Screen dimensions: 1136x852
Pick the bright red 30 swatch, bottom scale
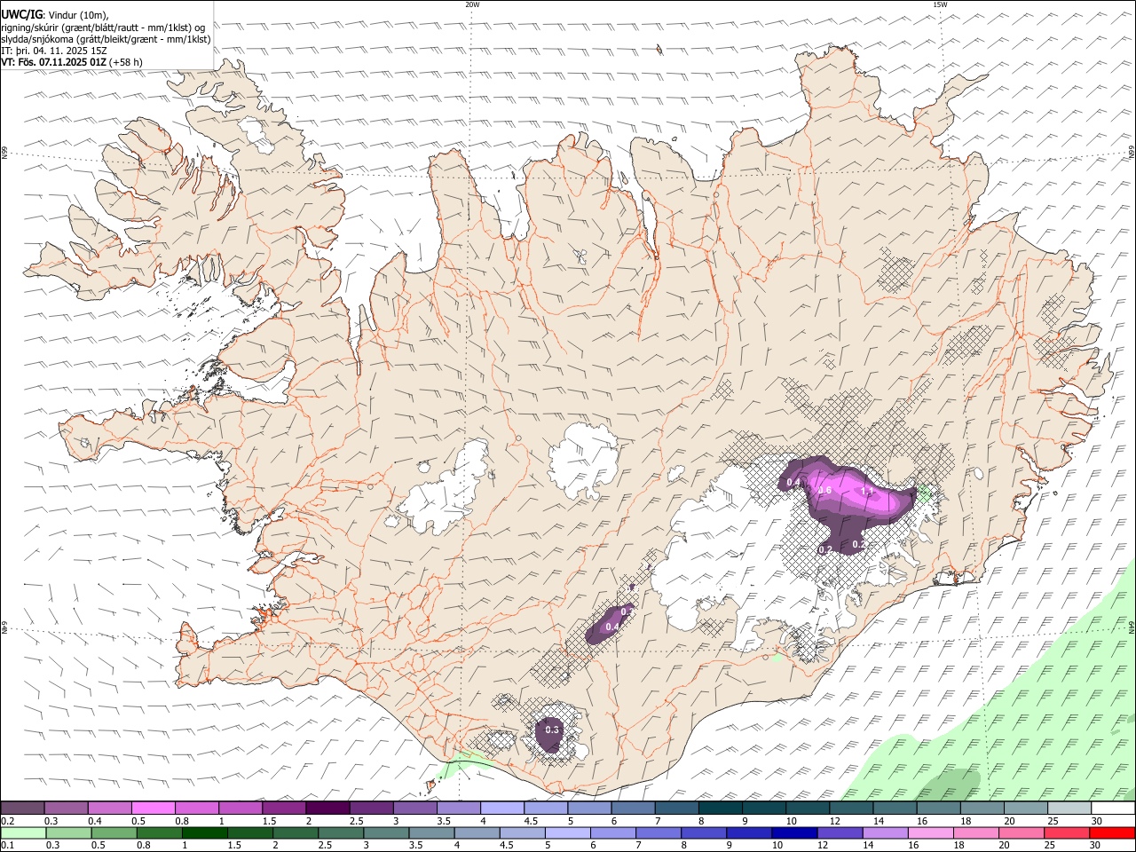point(1112,833)
